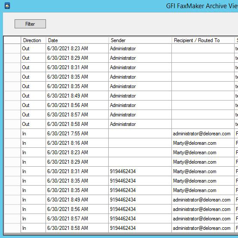Select the Out date cell 6/30/2021 8:56 AM

point(77,105)
